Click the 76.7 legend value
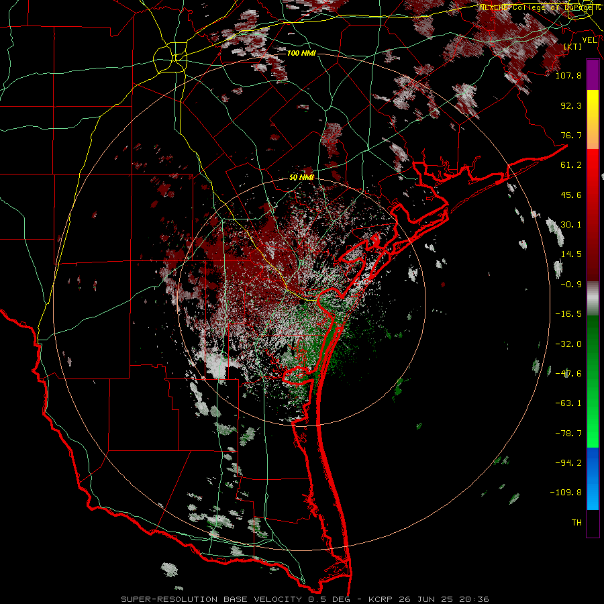This screenshot has height=604, width=604. coord(571,135)
